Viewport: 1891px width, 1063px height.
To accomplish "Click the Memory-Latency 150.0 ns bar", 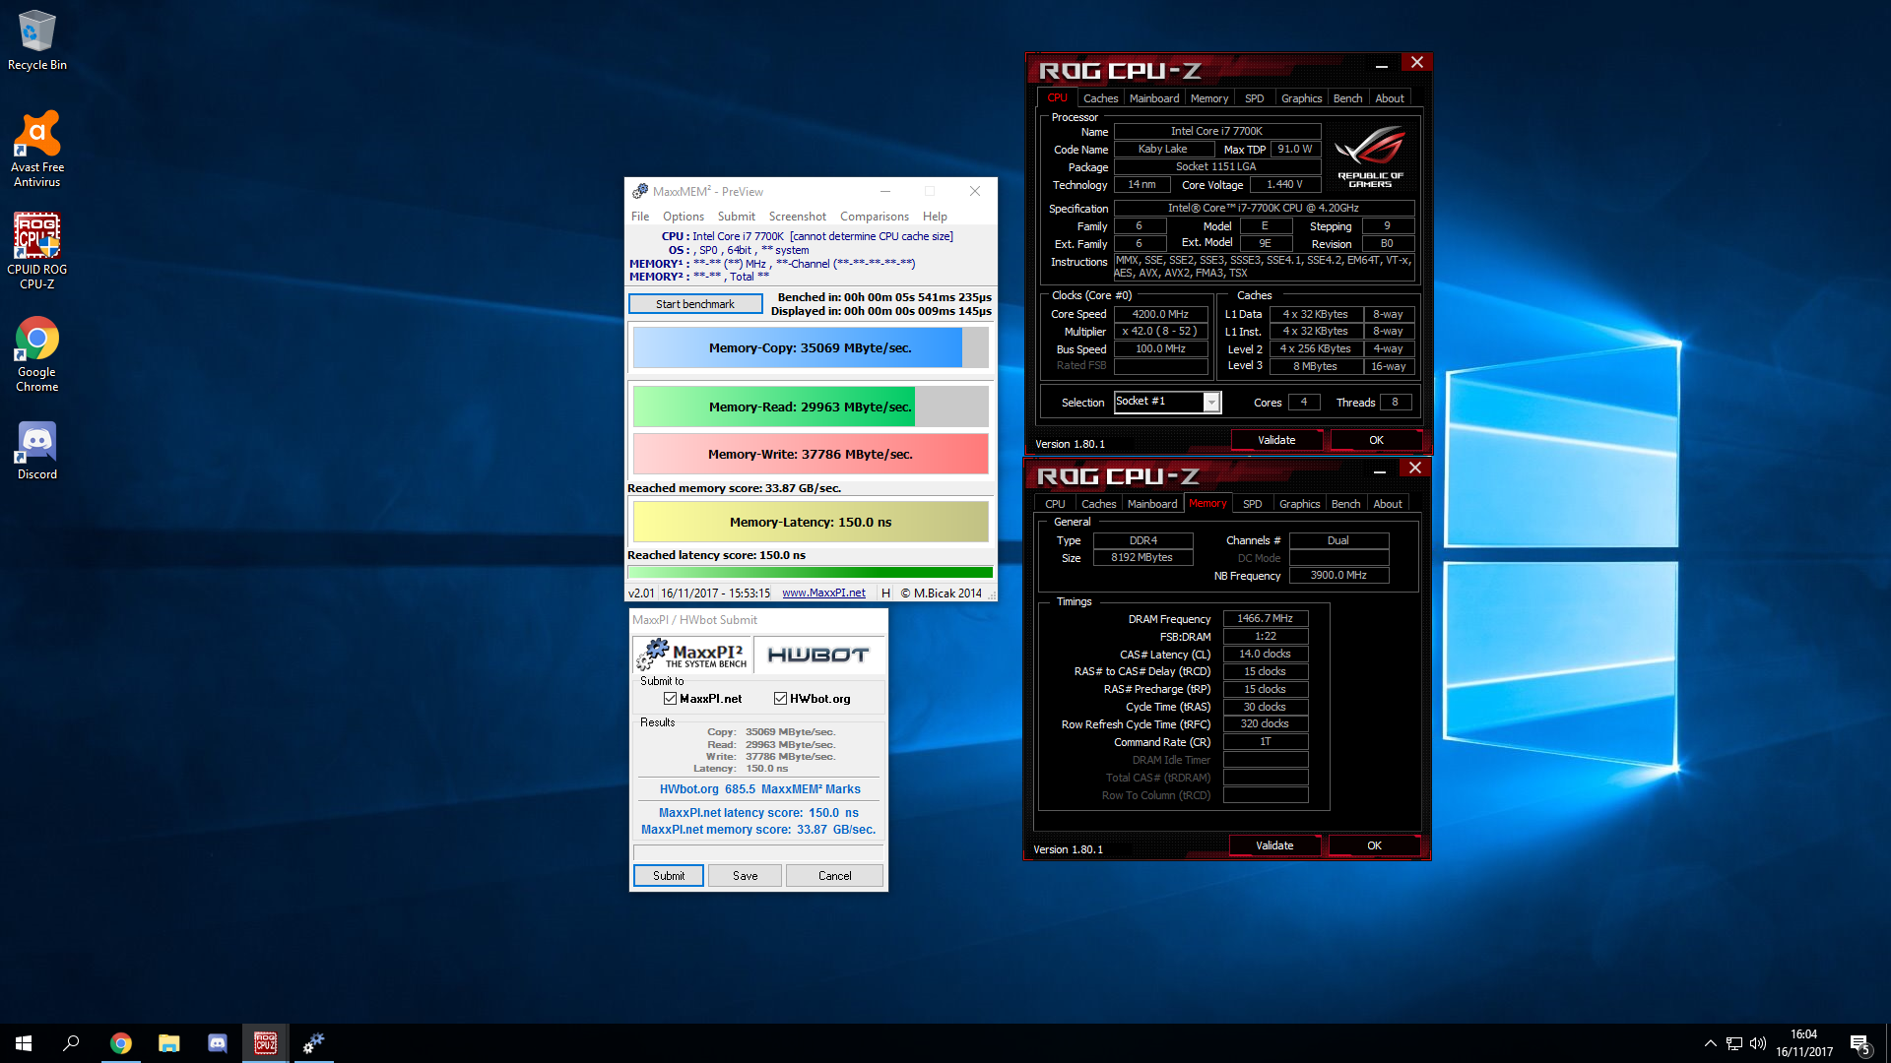I will 810,522.
